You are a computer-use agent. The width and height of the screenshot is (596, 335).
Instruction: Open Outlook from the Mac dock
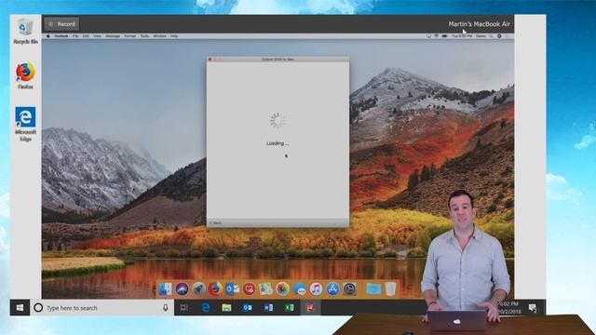232,289
